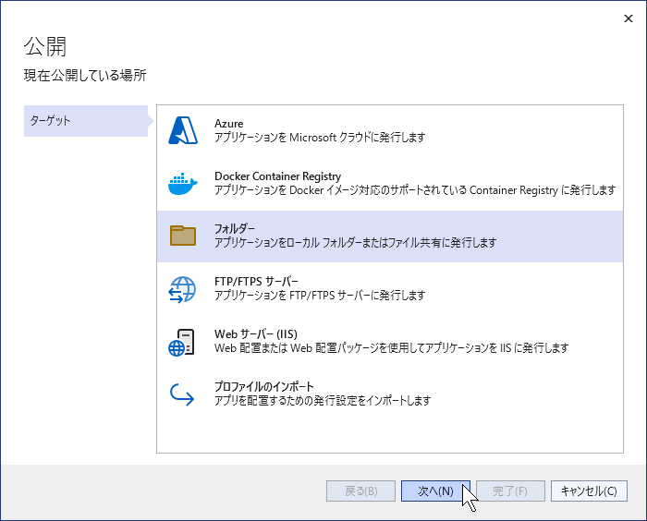Select the Azure publish target
The width and height of the screenshot is (647, 521).
coord(390,131)
